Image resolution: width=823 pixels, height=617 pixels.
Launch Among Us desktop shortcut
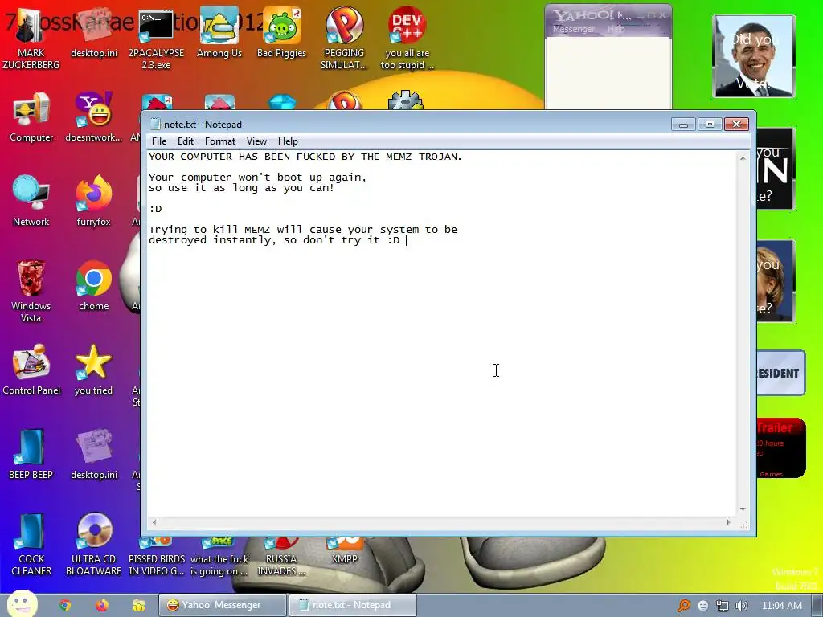tap(219, 32)
